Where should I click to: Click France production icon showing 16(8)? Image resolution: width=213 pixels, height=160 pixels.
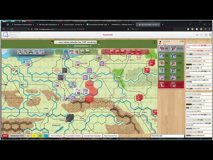click(173, 56)
